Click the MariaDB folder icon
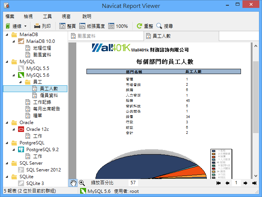Image resolution: width=262 pixels, height=197 pixels. 14,35
